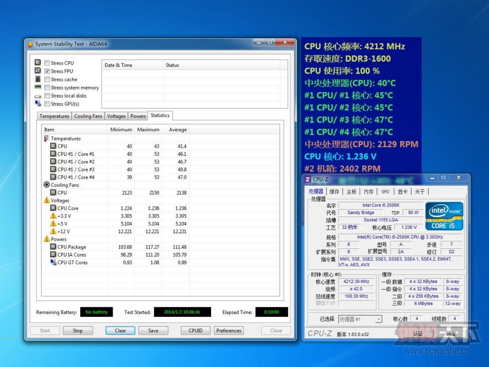This screenshot has width=489, height=367.
Task: Select the Statistics tab
Action: click(160, 116)
